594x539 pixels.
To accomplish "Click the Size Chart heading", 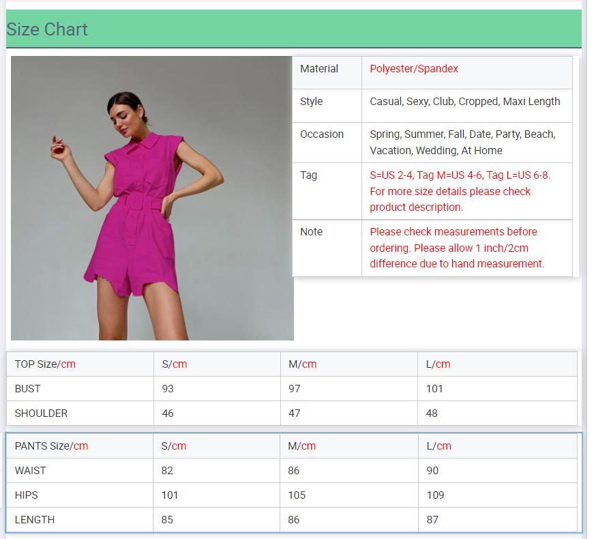I will pos(47,29).
